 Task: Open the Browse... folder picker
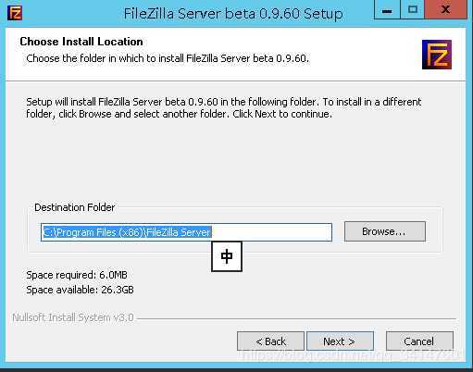click(385, 231)
